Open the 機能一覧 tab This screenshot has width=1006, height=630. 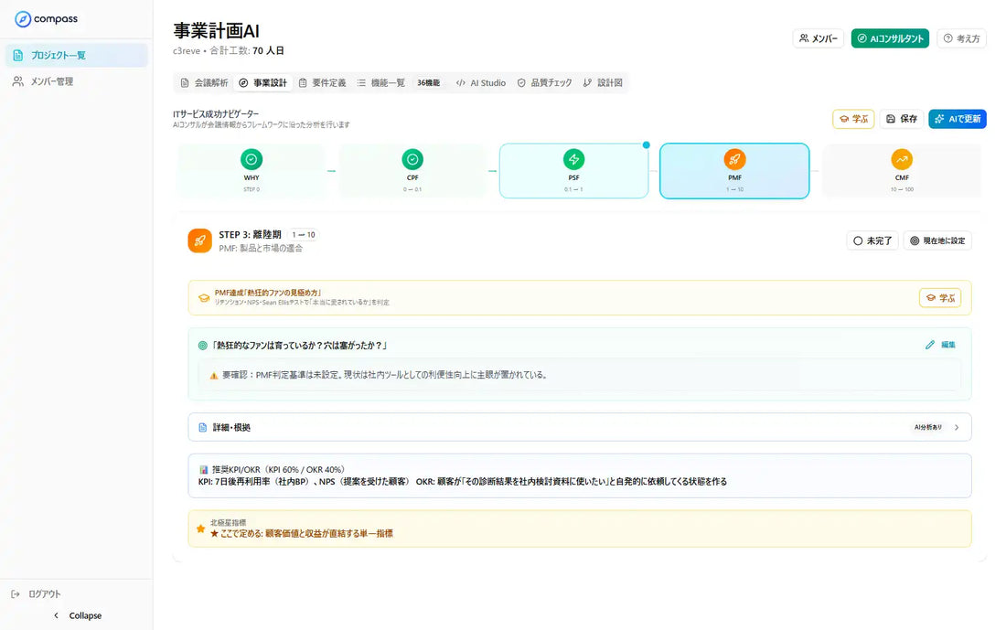click(381, 83)
